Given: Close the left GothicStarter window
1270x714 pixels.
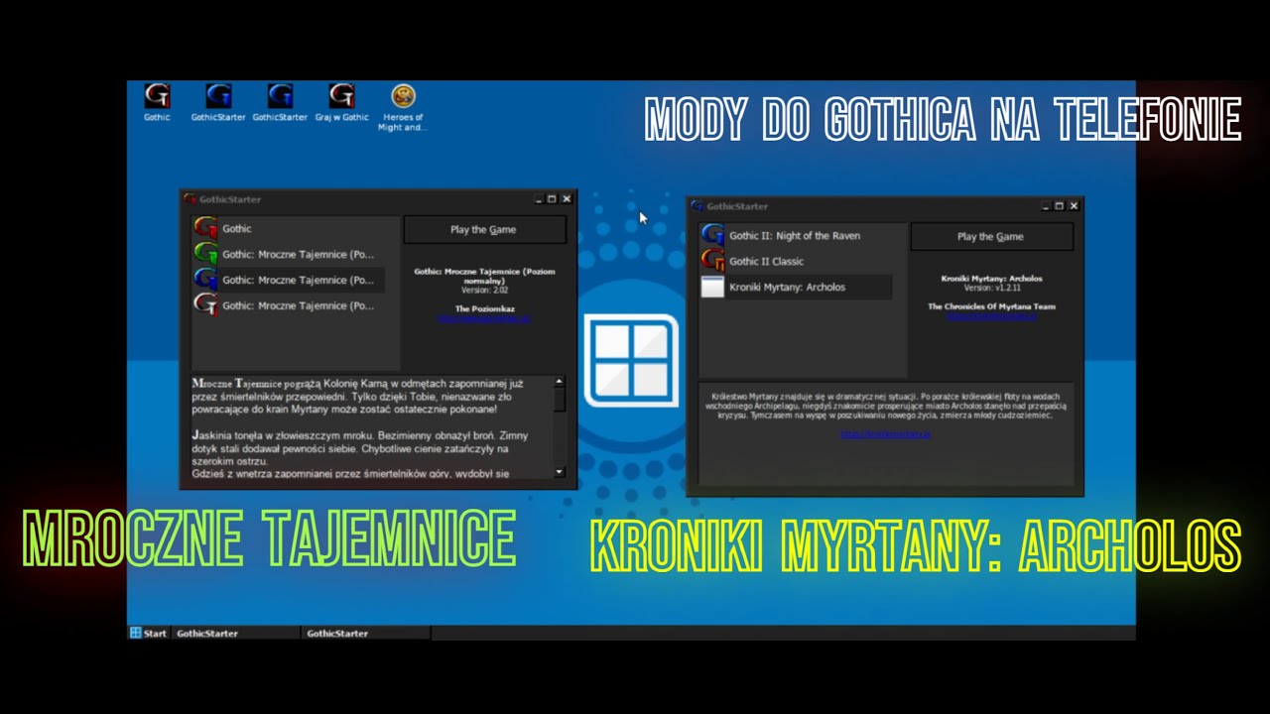Looking at the screenshot, I should [567, 199].
